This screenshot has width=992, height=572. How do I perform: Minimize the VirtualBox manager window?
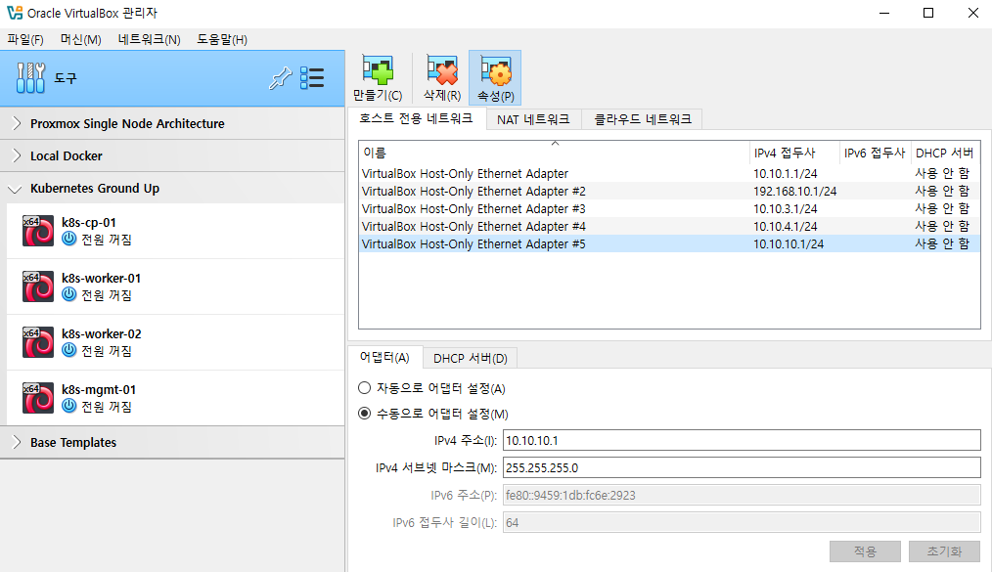884,14
